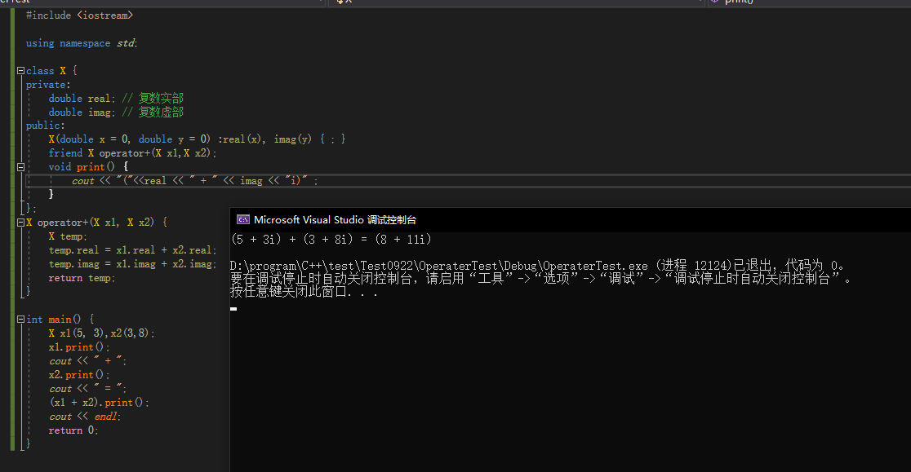This screenshot has height=472, width=911.
Task: Click the 'temp.imag = x1.imag + x2.imag' line
Action: pyautogui.click(x=132, y=264)
